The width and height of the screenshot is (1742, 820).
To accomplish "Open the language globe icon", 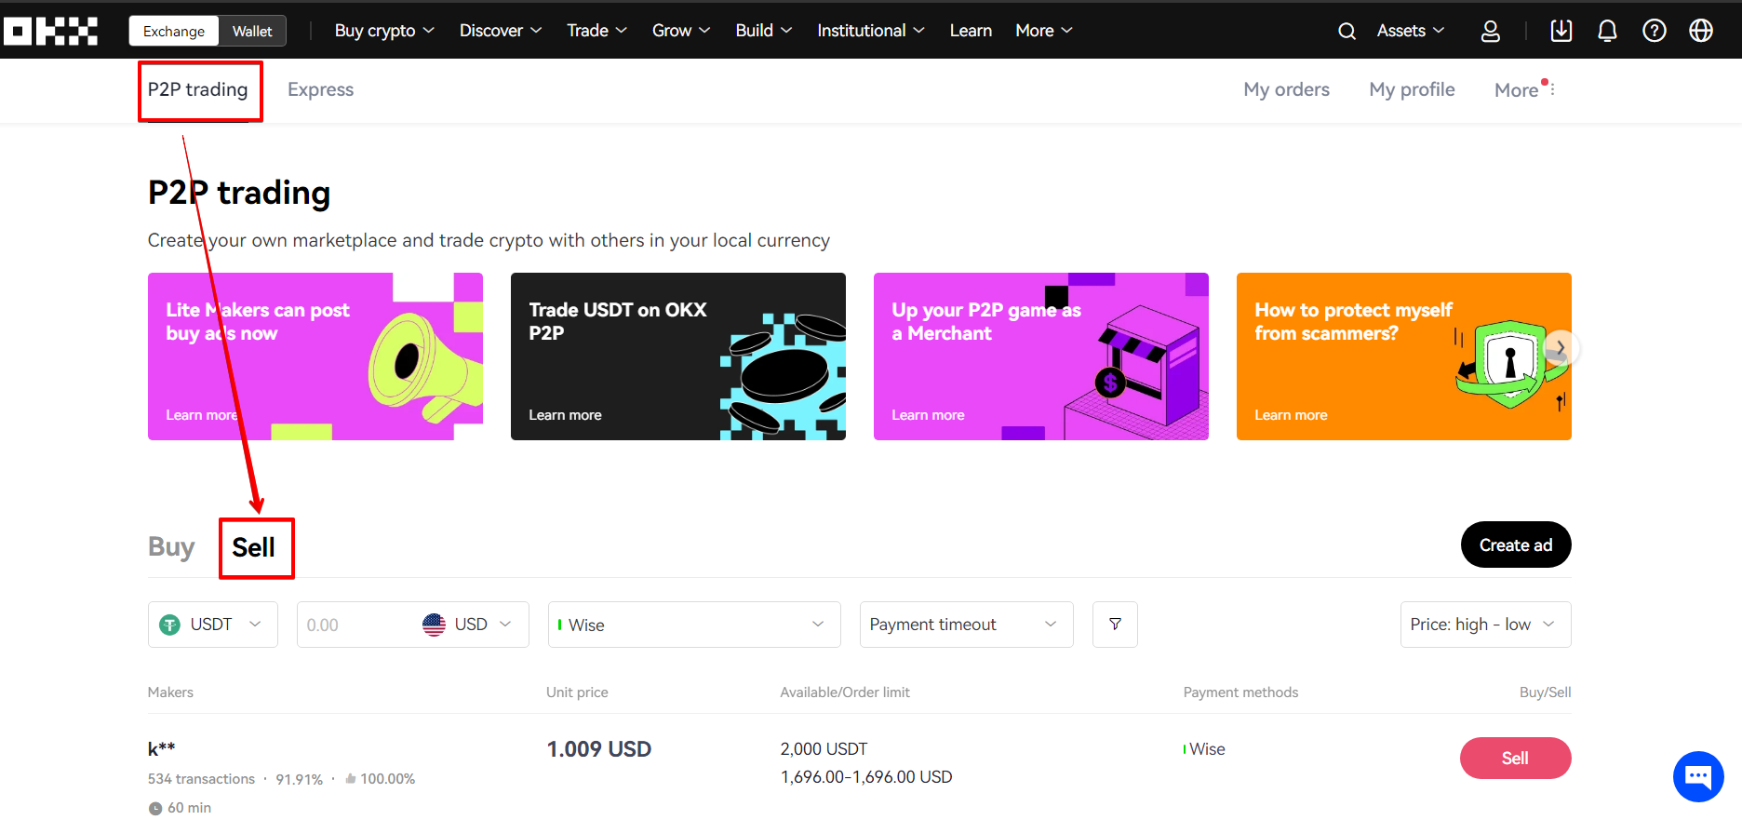I will [x=1701, y=31].
